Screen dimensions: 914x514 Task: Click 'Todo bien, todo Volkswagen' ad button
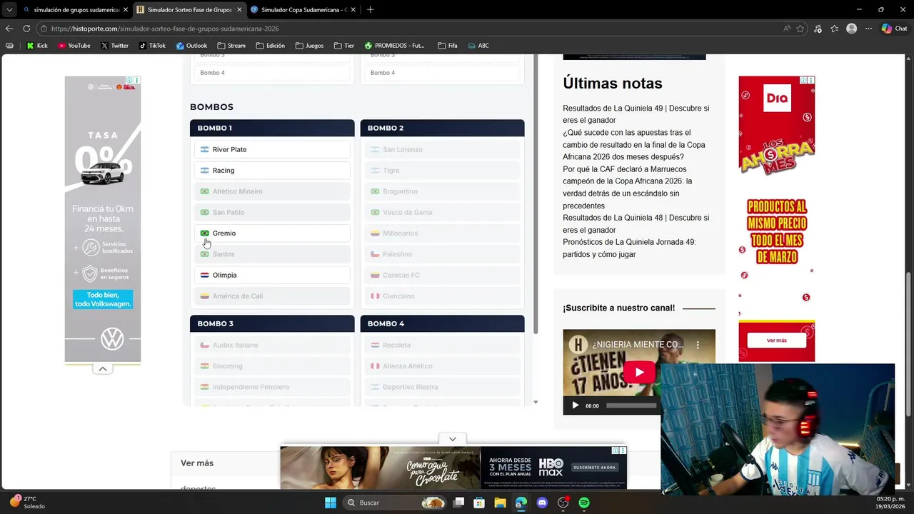pos(103,299)
